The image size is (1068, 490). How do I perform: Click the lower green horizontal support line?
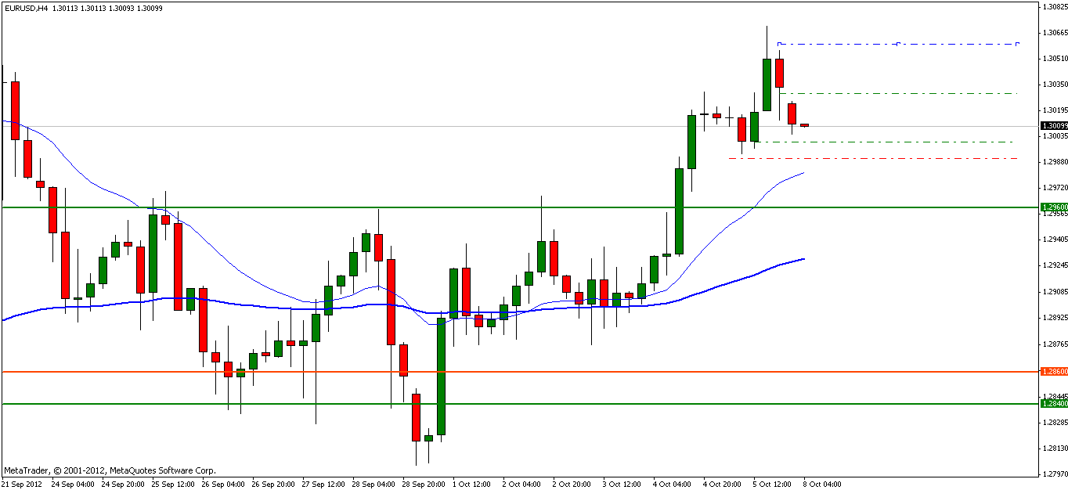520,404
